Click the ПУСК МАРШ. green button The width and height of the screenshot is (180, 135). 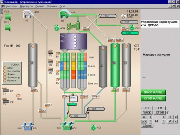click(153, 92)
